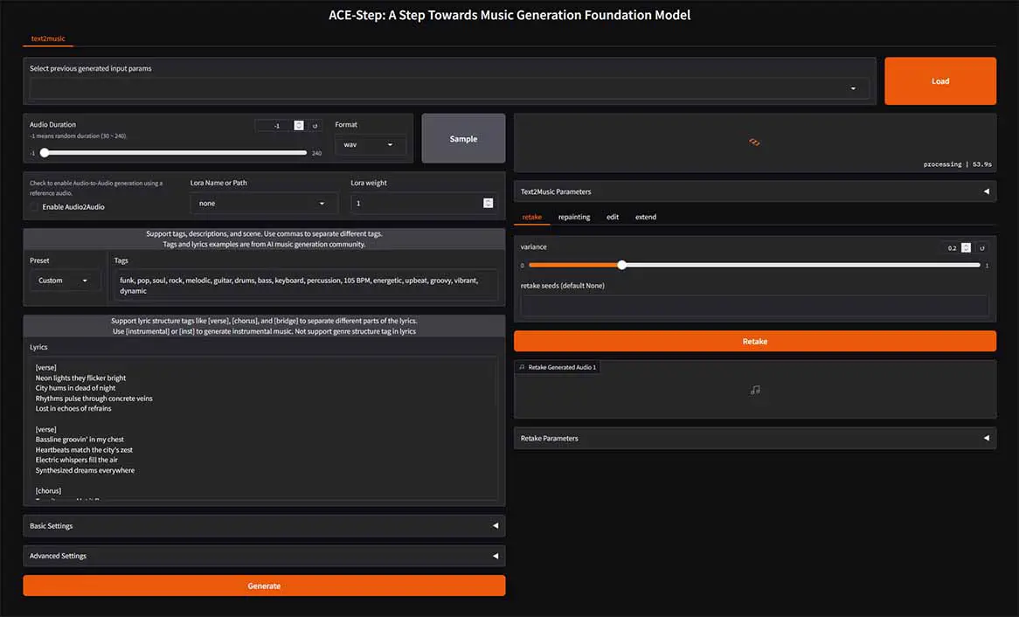Open the Format dropdown set to wav
This screenshot has width=1019, height=617.
pos(370,145)
